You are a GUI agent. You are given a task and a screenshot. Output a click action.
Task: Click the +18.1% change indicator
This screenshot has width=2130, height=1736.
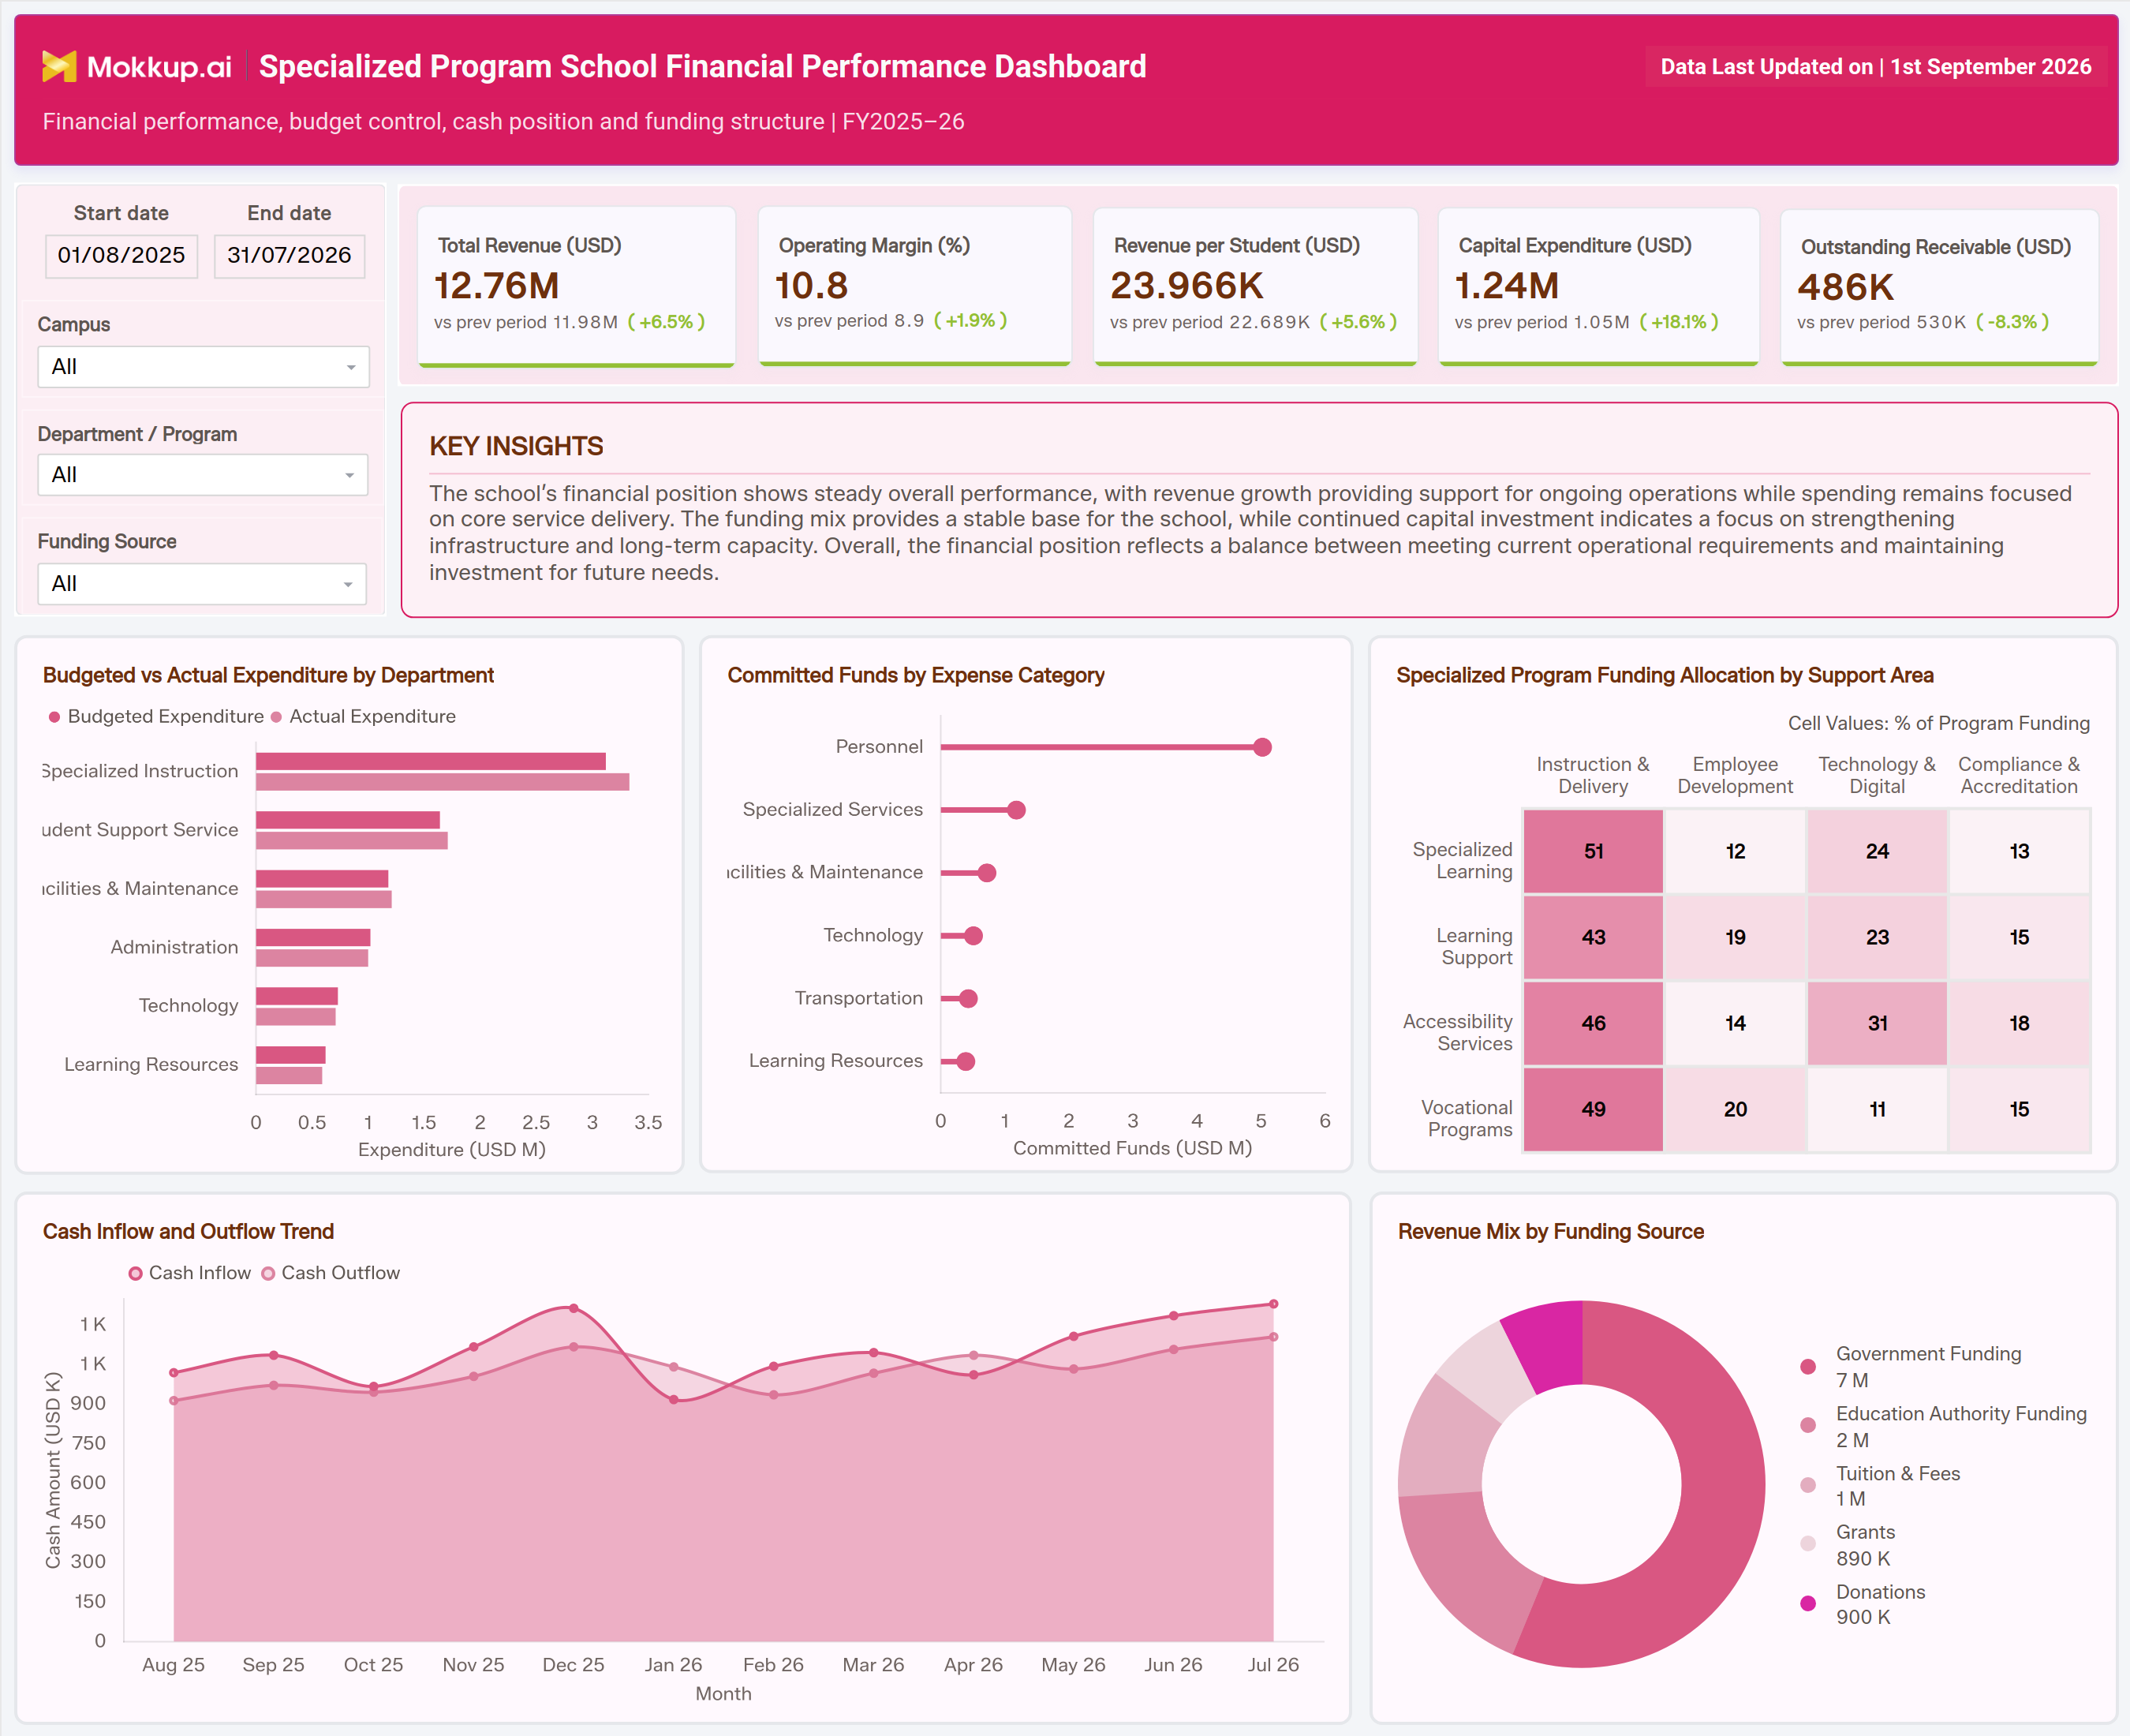(1680, 322)
